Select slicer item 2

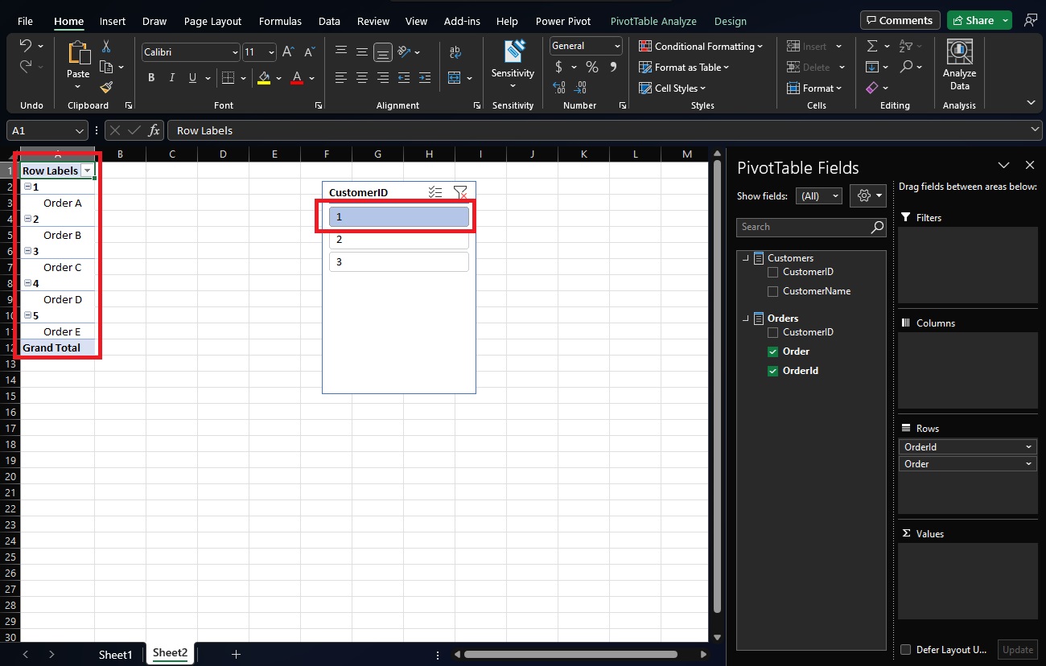point(398,239)
